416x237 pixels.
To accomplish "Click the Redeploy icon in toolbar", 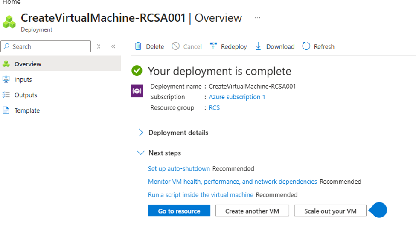I will coord(213,46).
